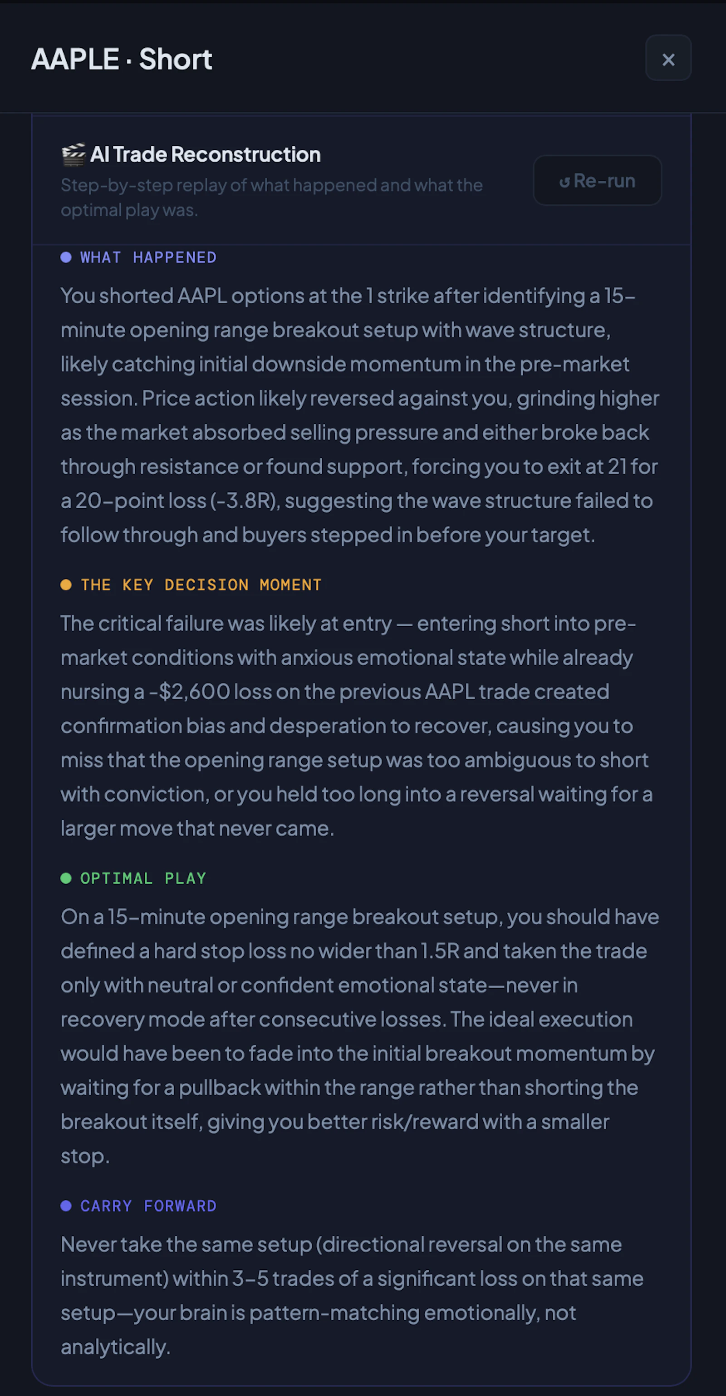Select THE KEY DECISION MOMENT section label
Viewport: 726px width, 1396px height.
tap(201, 585)
